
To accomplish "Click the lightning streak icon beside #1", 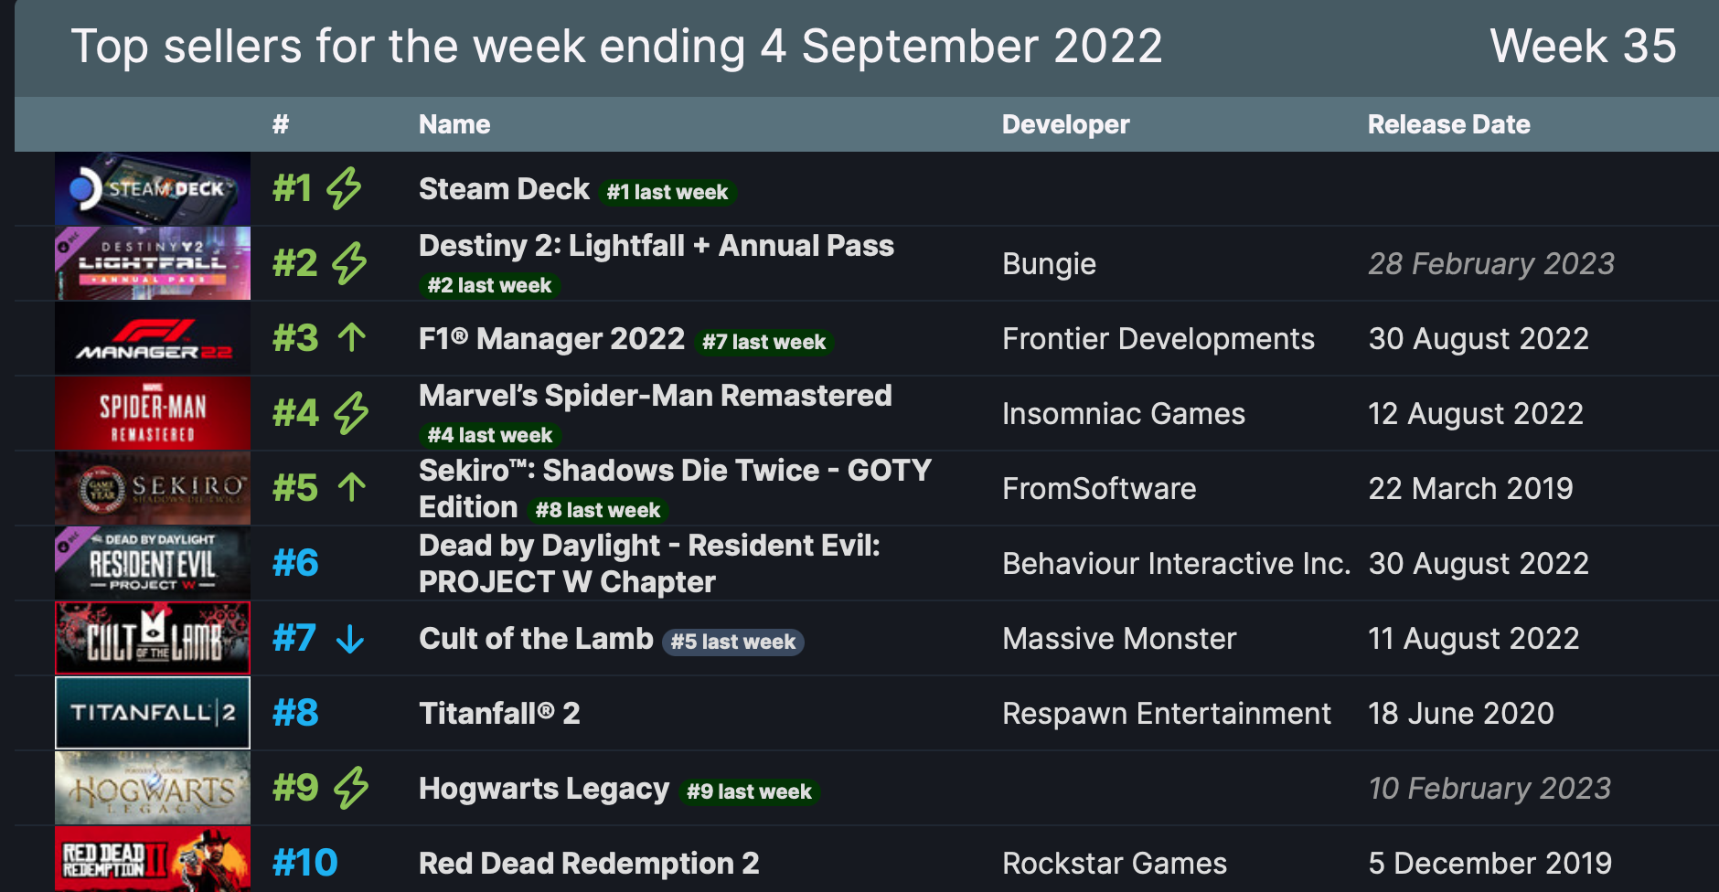I will 344,188.
